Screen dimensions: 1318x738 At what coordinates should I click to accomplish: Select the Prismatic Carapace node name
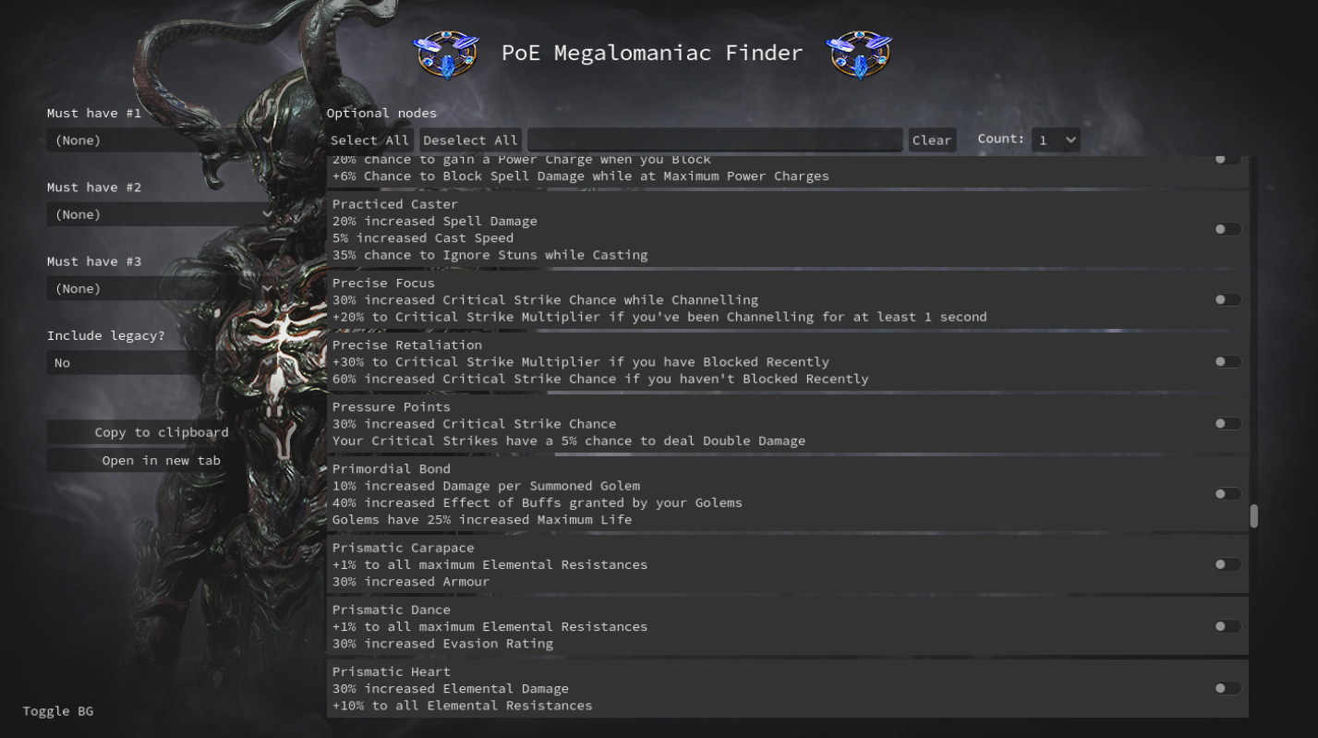pyautogui.click(x=404, y=547)
